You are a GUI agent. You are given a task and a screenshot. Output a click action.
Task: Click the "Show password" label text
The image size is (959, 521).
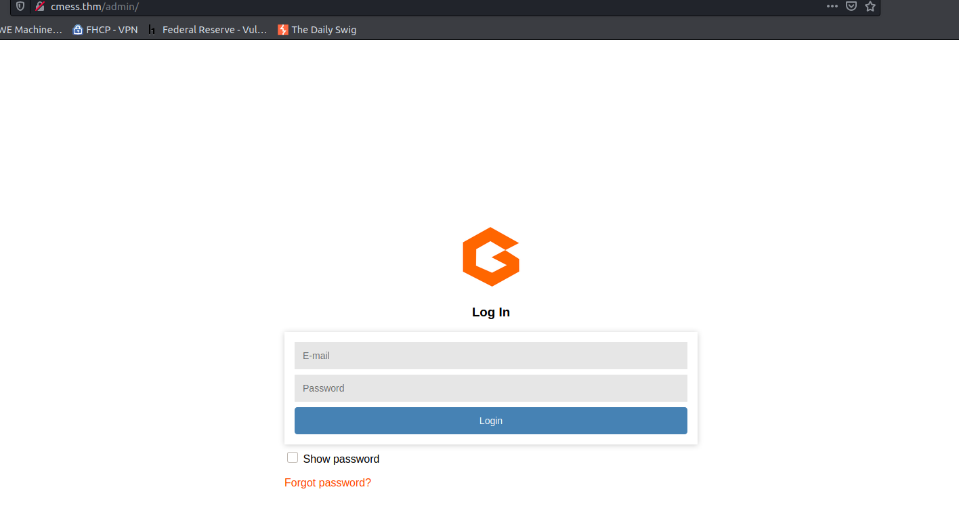341,459
